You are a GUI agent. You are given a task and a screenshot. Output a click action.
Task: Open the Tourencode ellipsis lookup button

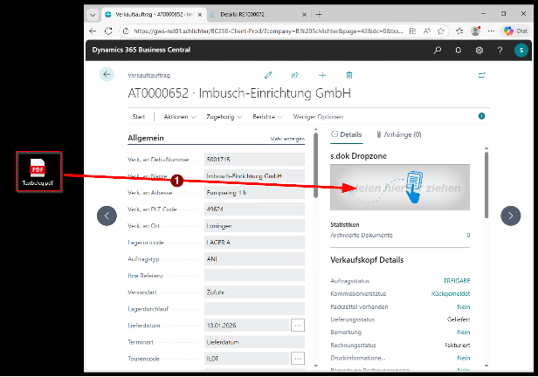click(298, 359)
